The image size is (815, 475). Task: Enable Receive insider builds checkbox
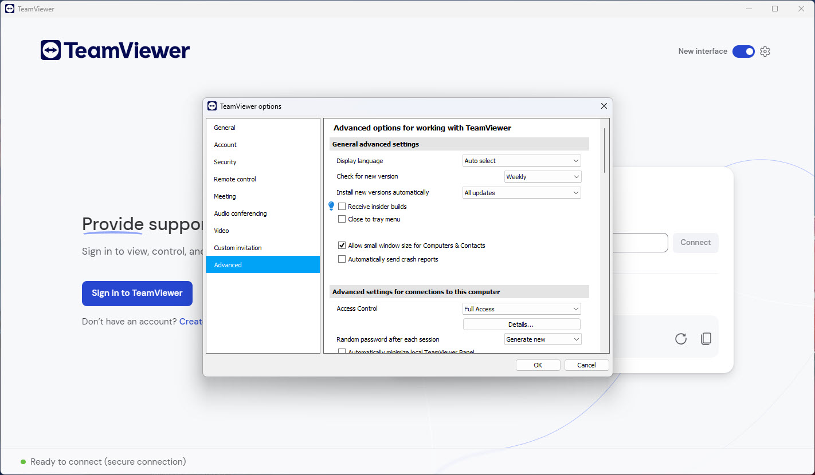pos(342,207)
